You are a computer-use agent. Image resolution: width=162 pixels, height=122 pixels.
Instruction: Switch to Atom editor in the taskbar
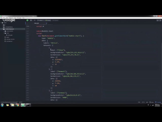[x=23, y=105]
